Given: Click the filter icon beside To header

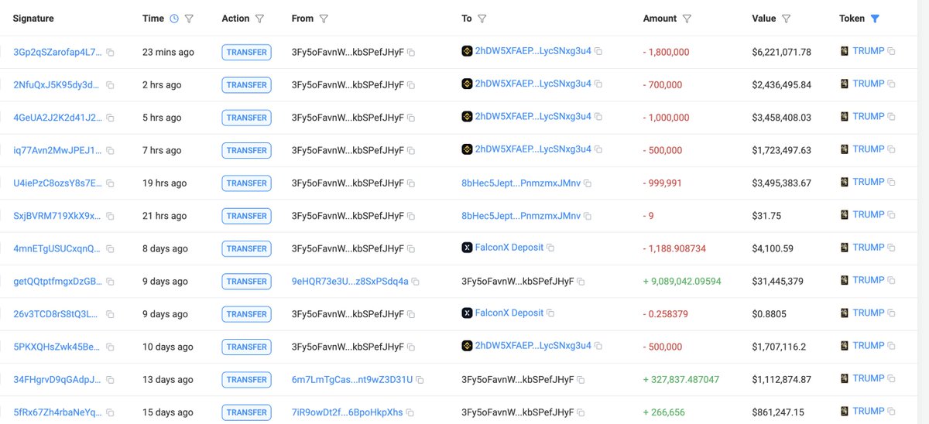Looking at the screenshot, I should click(x=482, y=19).
